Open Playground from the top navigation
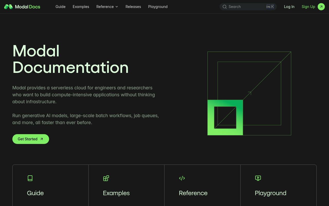 coord(158,7)
